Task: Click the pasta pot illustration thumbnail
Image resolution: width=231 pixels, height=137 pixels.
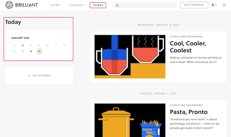Action: pyautogui.click(x=130, y=120)
